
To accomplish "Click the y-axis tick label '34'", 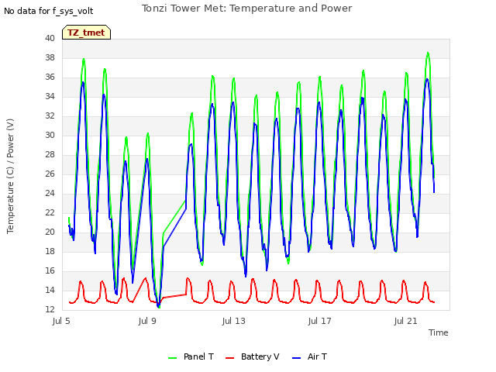I will (x=50, y=96).
